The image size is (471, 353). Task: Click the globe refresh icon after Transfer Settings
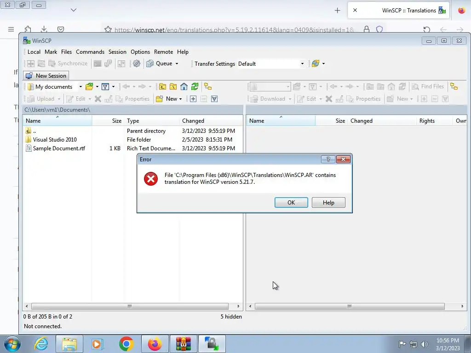tap(316, 63)
